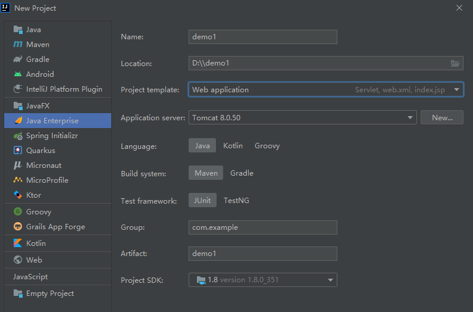Click the 'version 1.8.0_351' SDK text

coord(249,280)
